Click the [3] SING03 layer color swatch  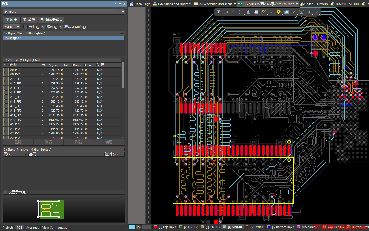point(202,227)
